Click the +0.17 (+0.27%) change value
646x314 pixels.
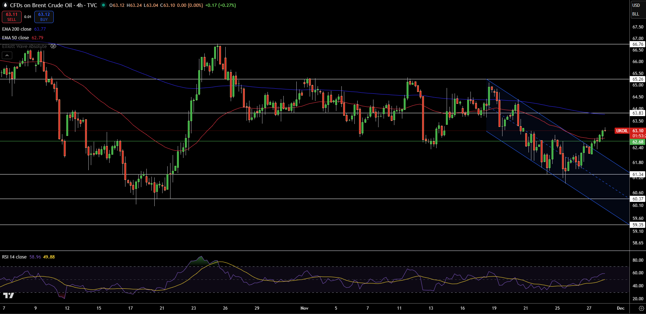(x=221, y=5)
